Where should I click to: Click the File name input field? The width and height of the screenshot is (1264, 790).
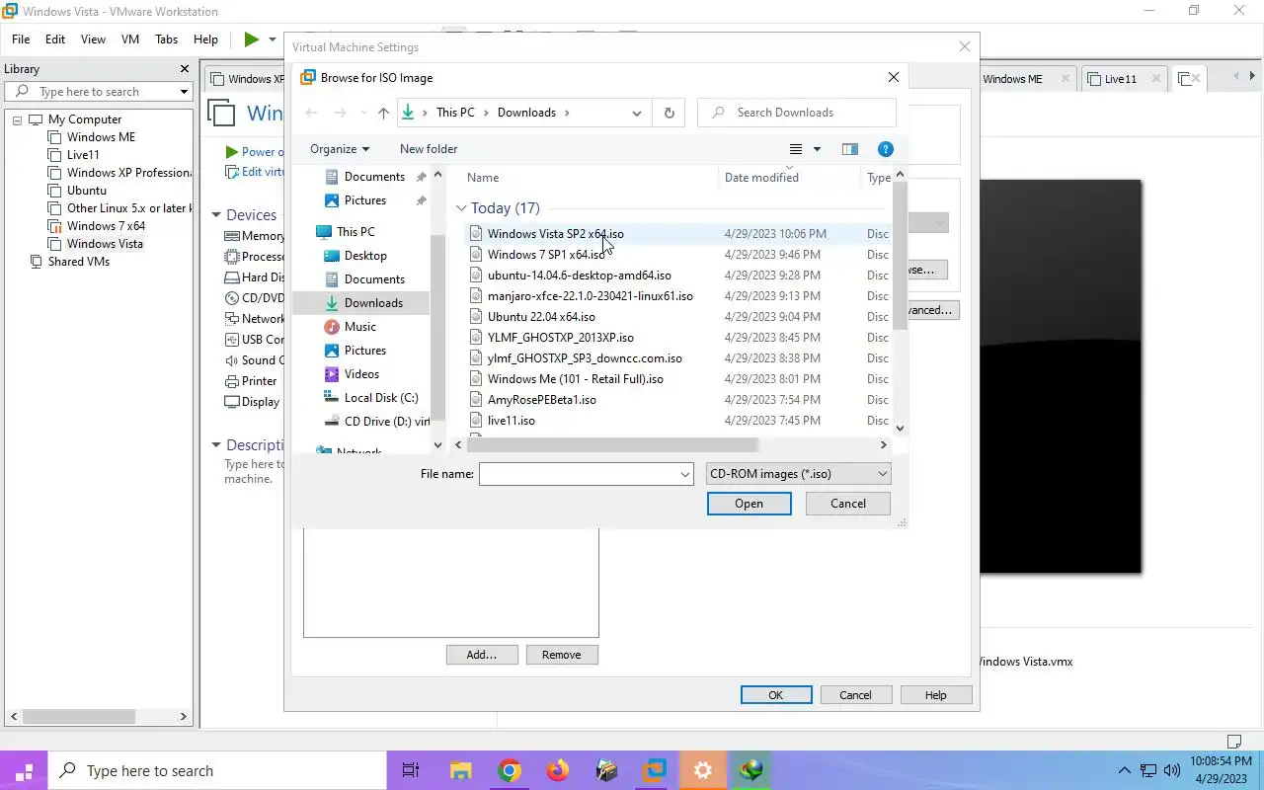point(579,474)
